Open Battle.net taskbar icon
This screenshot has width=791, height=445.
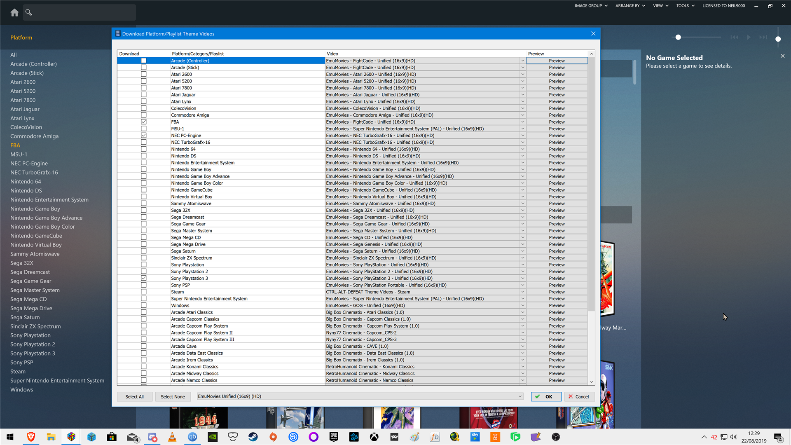pos(354,437)
